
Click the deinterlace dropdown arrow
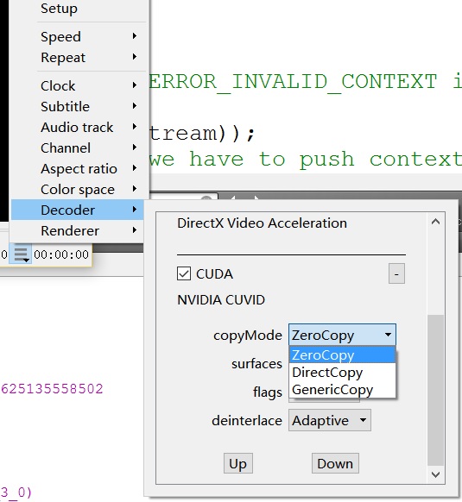pos(363,420)
